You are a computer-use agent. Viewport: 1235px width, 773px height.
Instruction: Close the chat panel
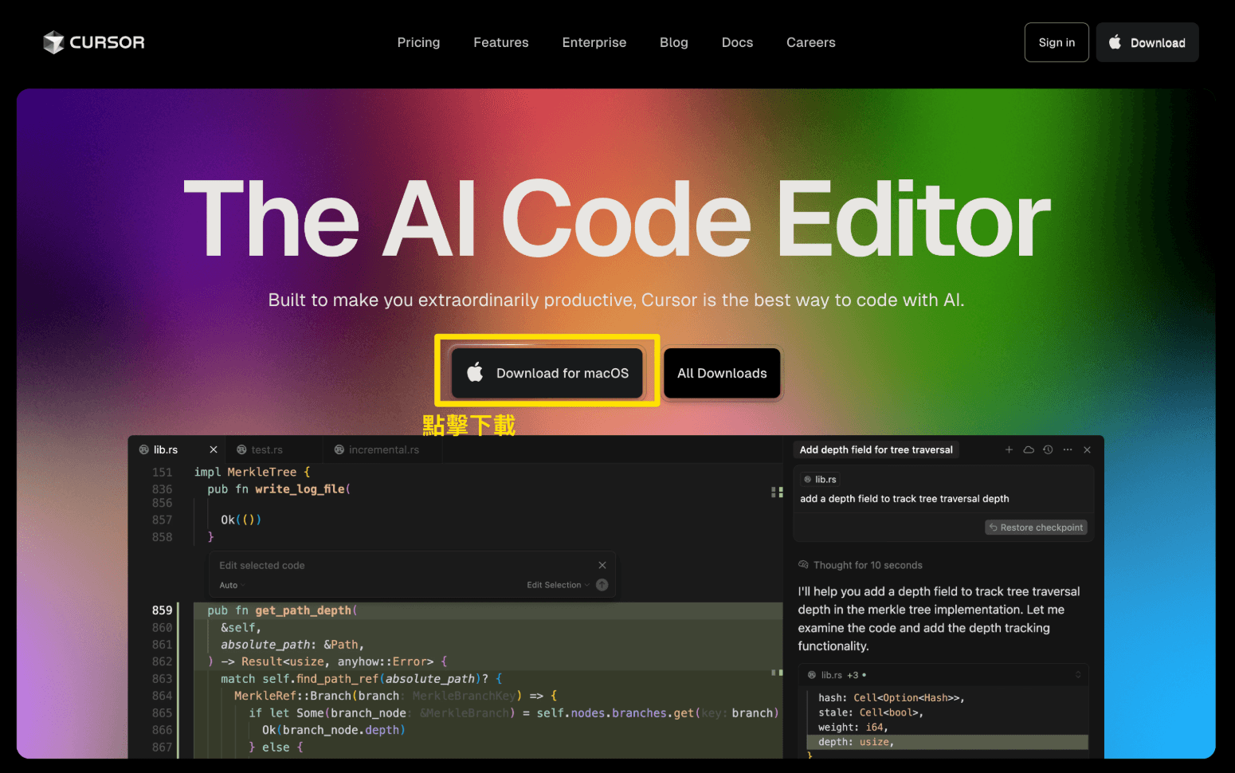[x=1087, y=449]
